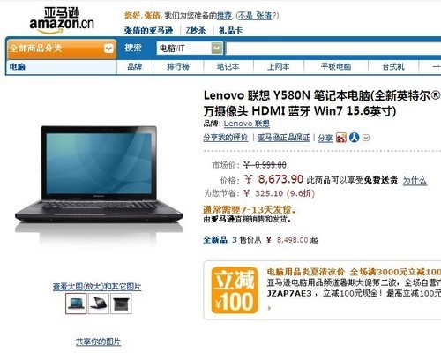
Task: Select the third laptop thumbnail
Action: (121, 304)
